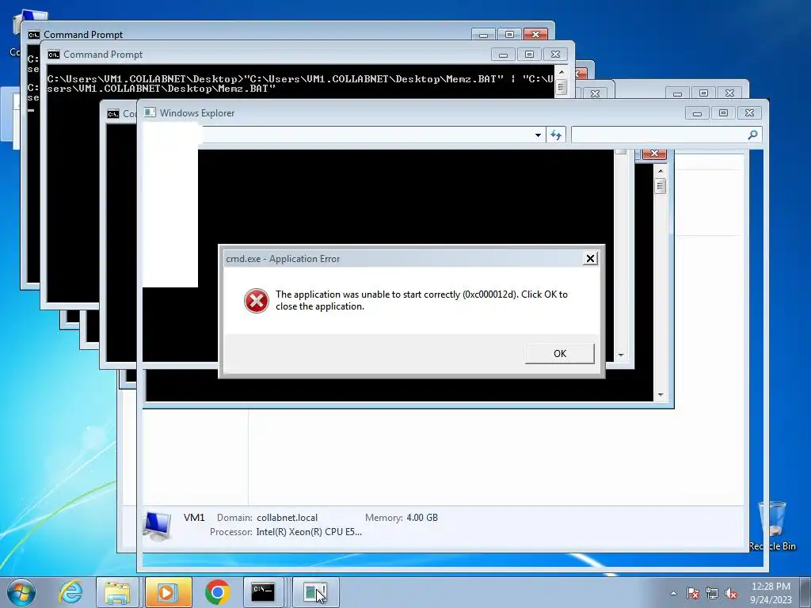Image resolution: width=811 pixels, height=608 pixels.
Task: Click up arrow of outer console scrollbar
Action: [660, 171]
